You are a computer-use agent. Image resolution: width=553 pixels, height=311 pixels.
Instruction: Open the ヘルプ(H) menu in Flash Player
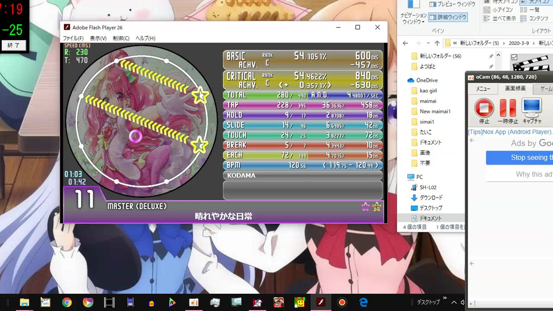145,38
